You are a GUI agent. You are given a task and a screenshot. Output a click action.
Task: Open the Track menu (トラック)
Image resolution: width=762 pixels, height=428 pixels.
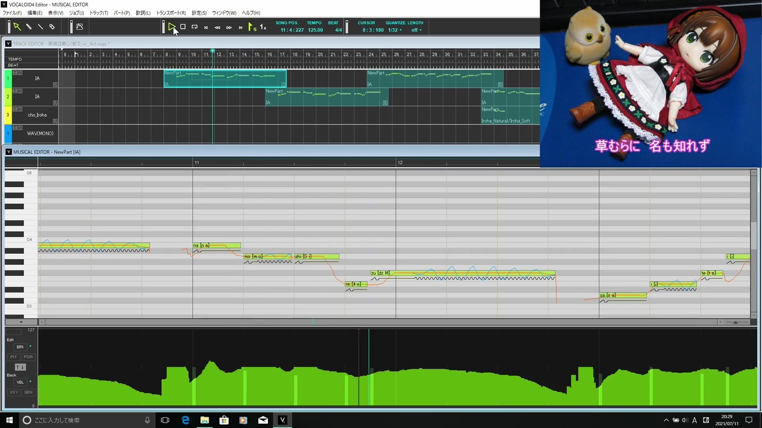point(99,13)
